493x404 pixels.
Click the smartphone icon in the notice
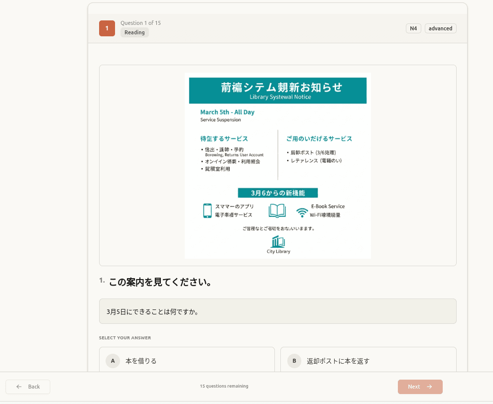click(x=208, y=210)
